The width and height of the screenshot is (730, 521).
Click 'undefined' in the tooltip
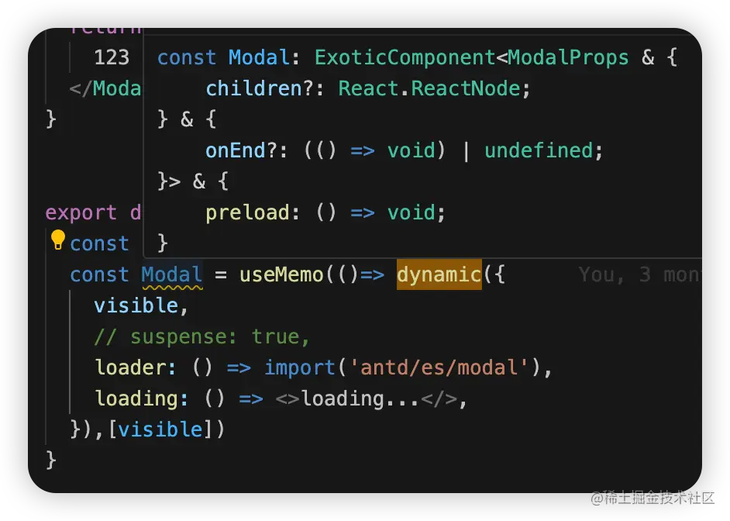(x=539, y=150)
